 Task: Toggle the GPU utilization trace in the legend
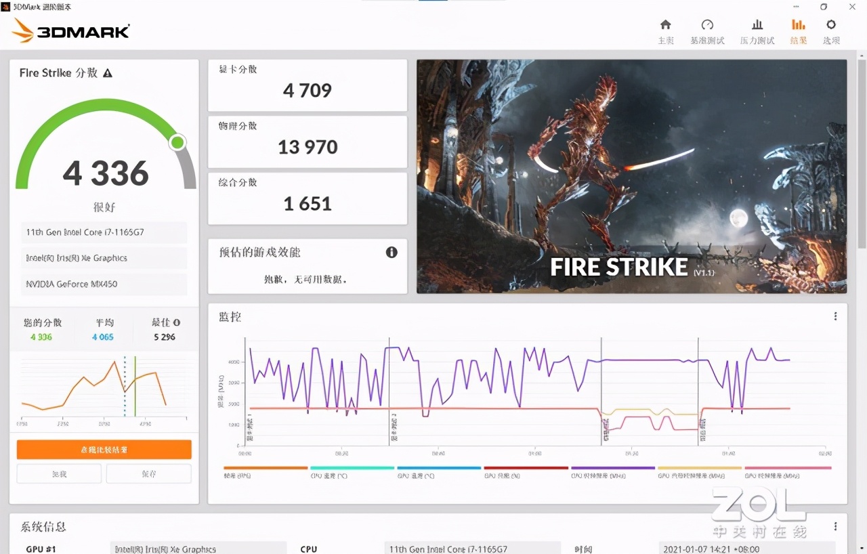tap(525, 471)
